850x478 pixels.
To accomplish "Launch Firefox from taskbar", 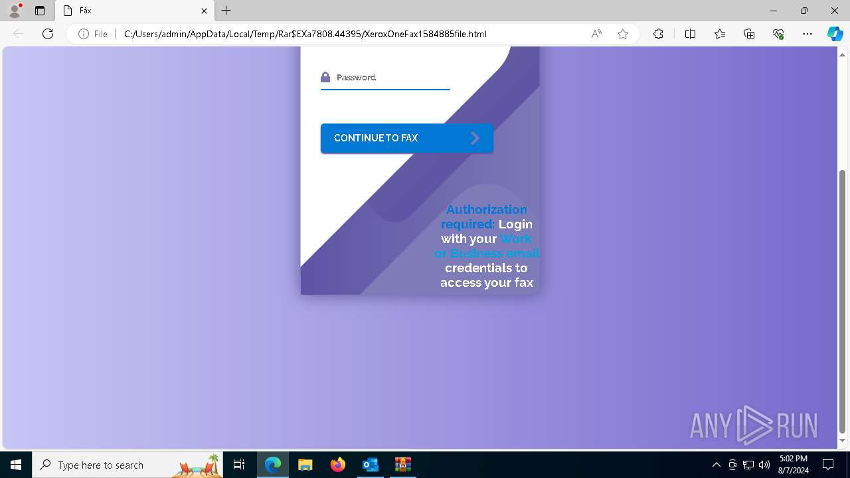I will coord(338,465).
